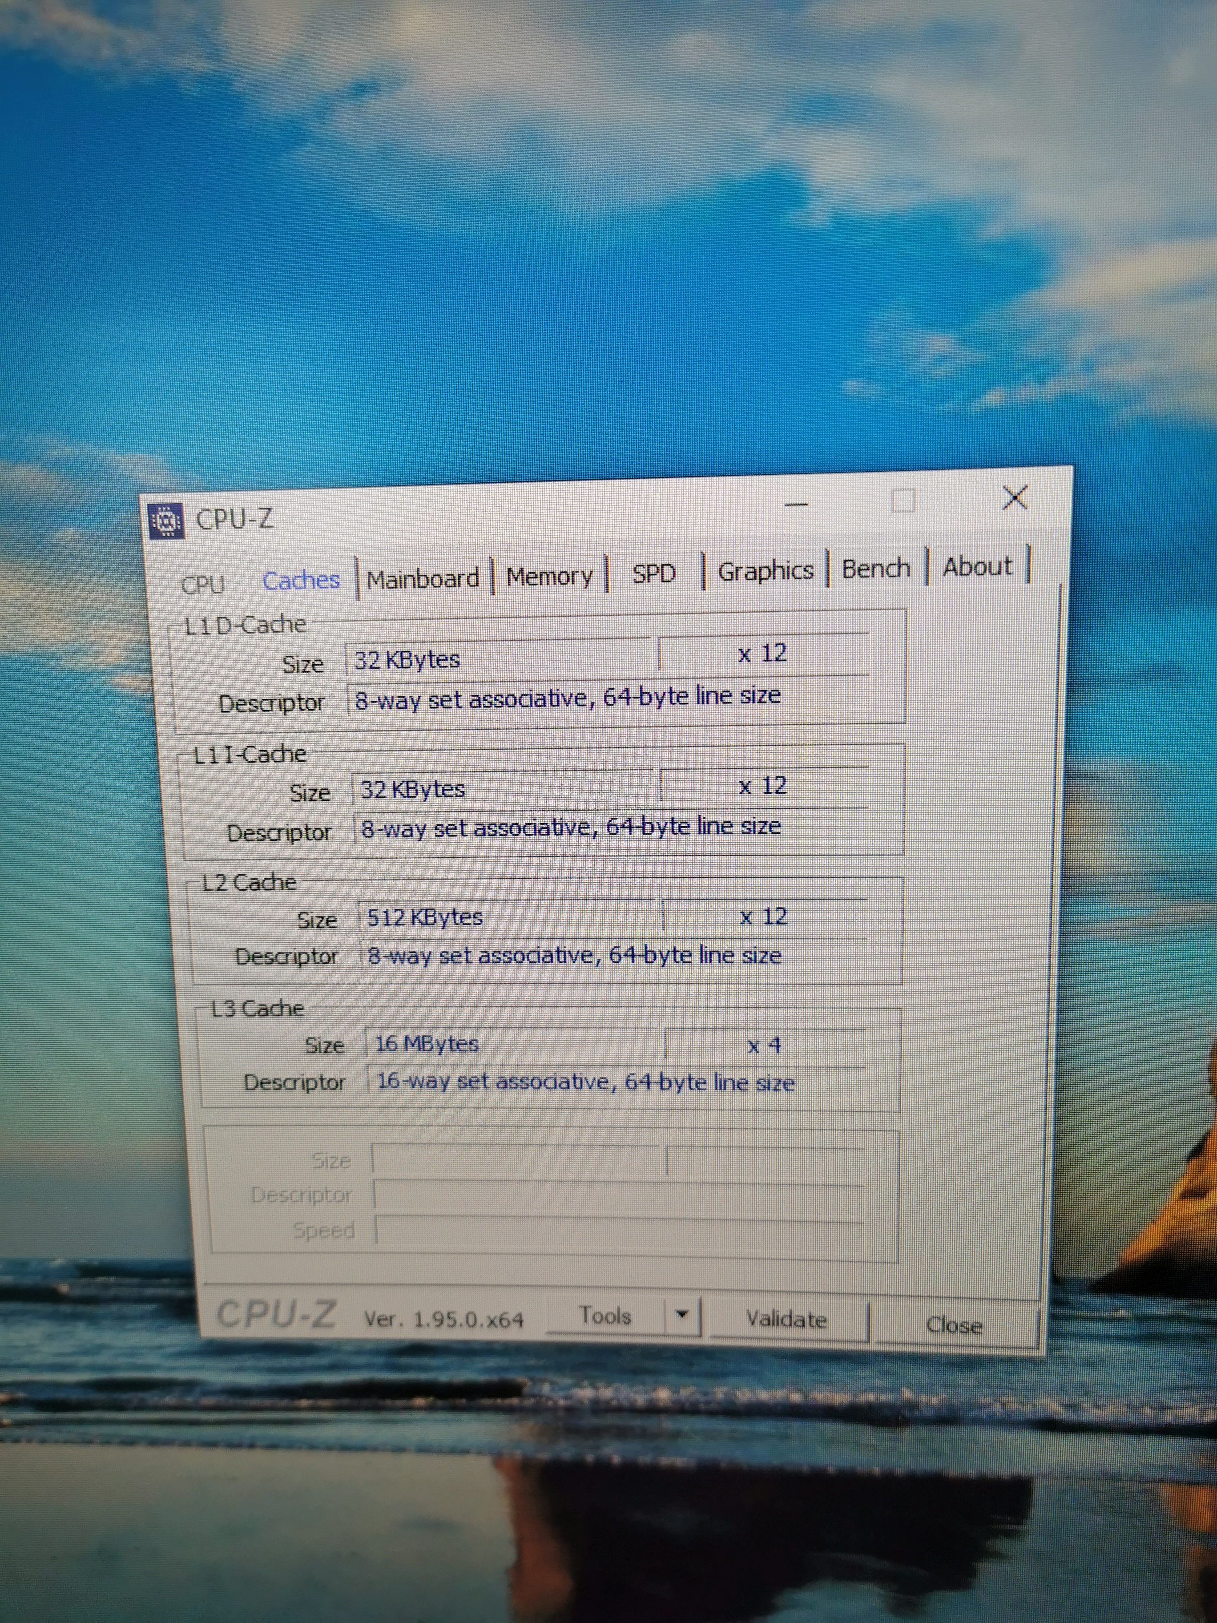1217x1623 pixels.
Task: Click the Tools button
Action: 605,1316
